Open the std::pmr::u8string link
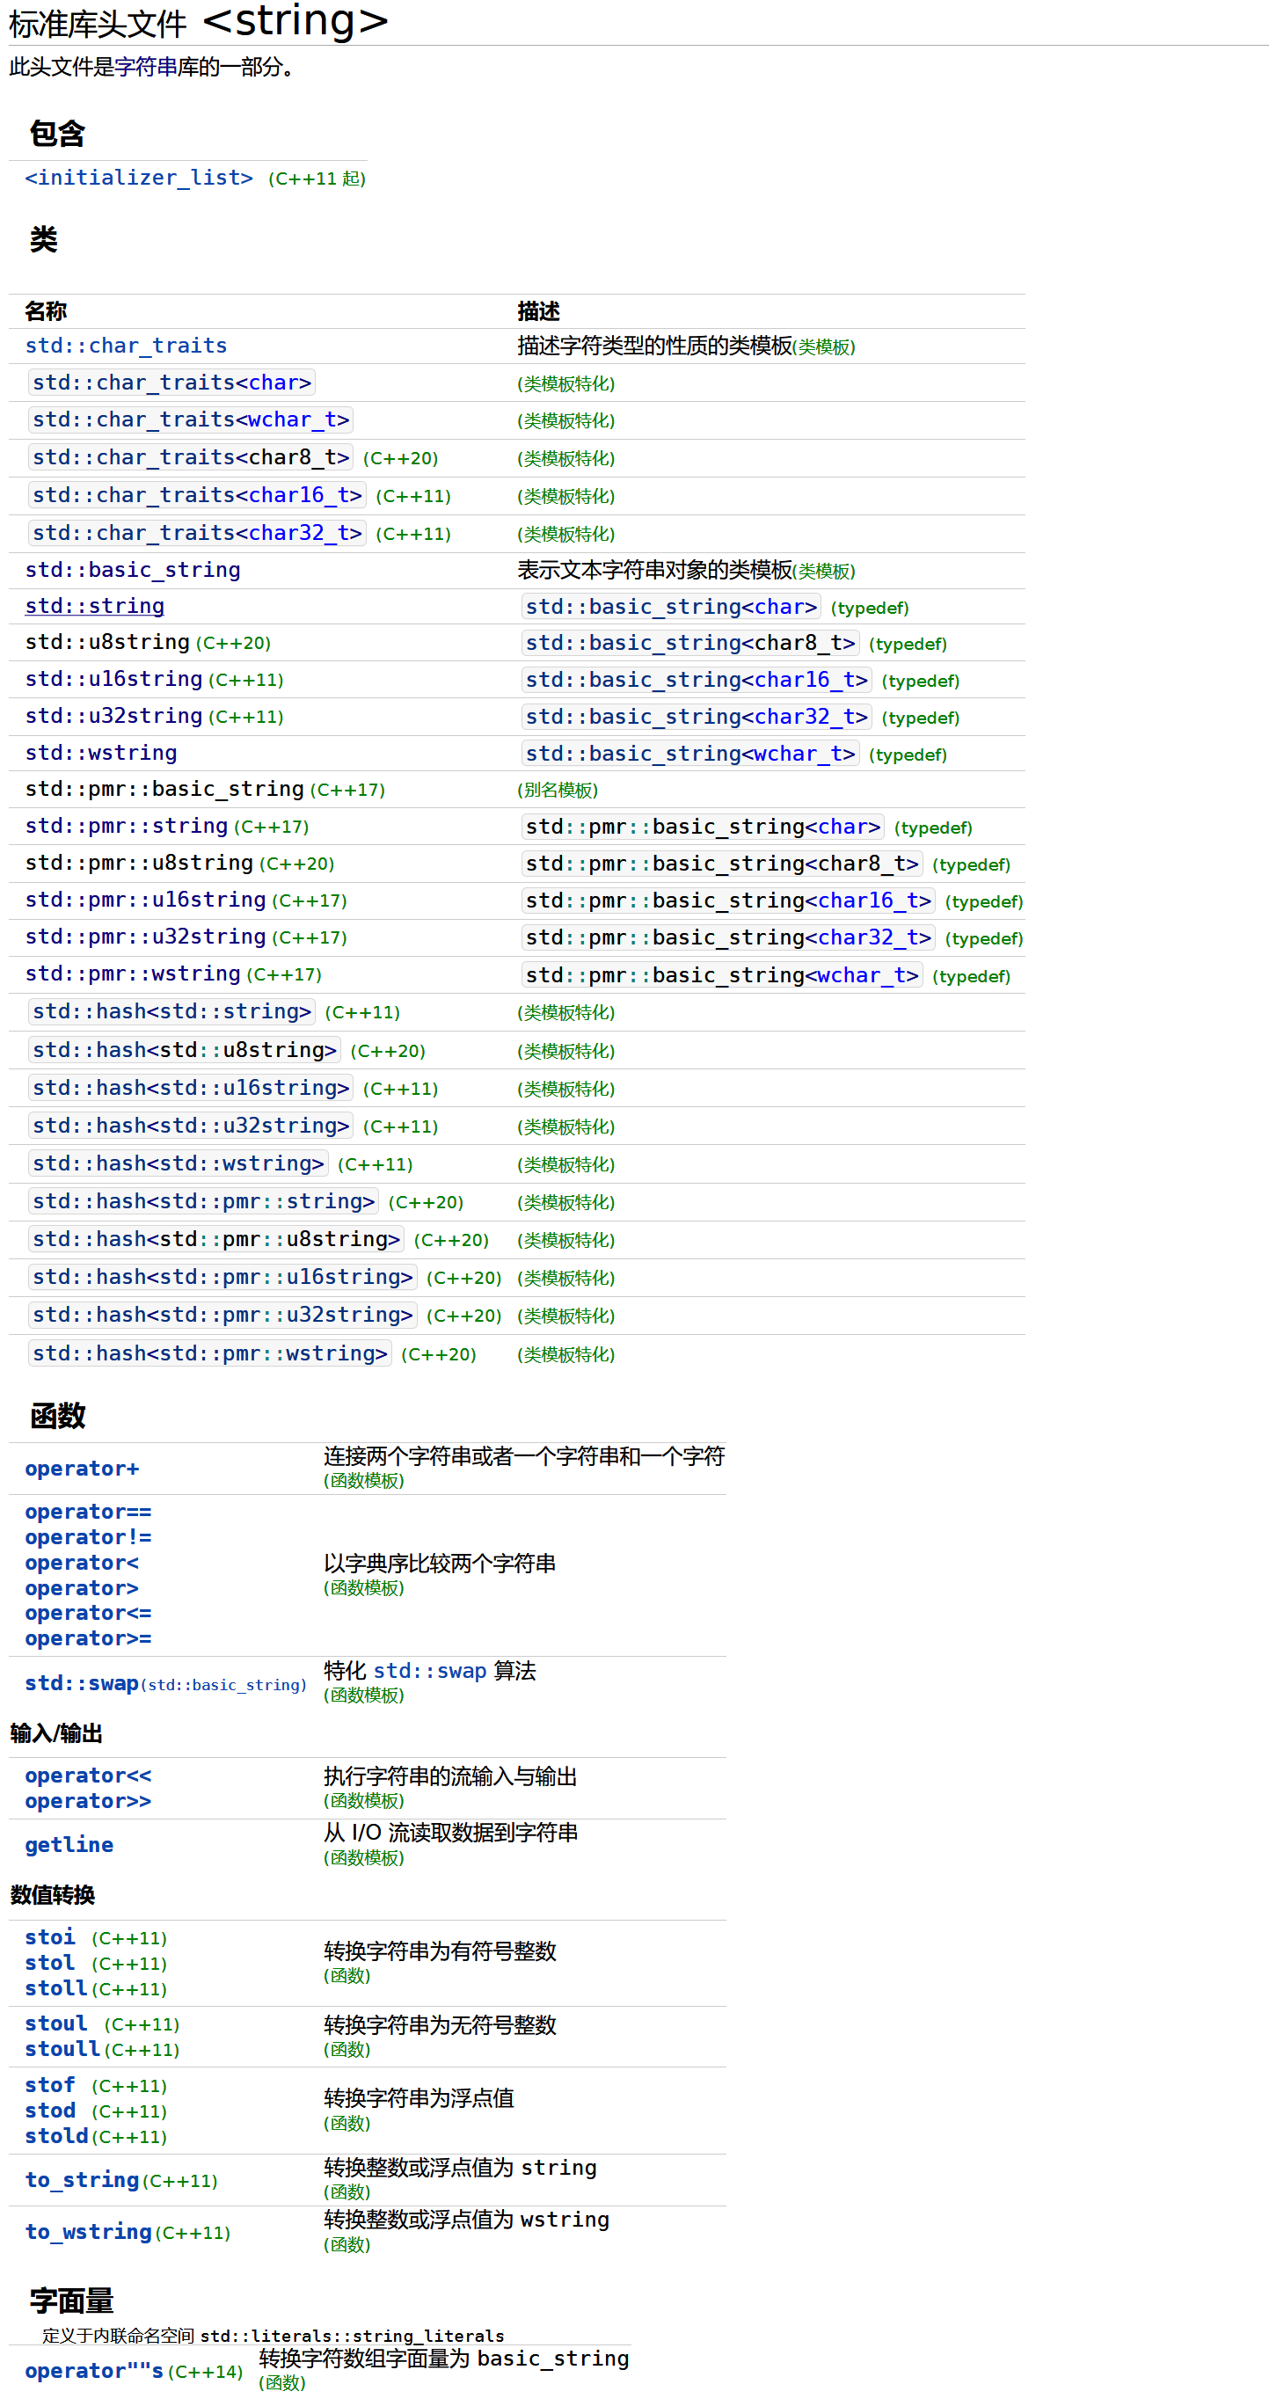Screen dimensions: 1284x2399 pyautogui.click(x=140, y=864)
